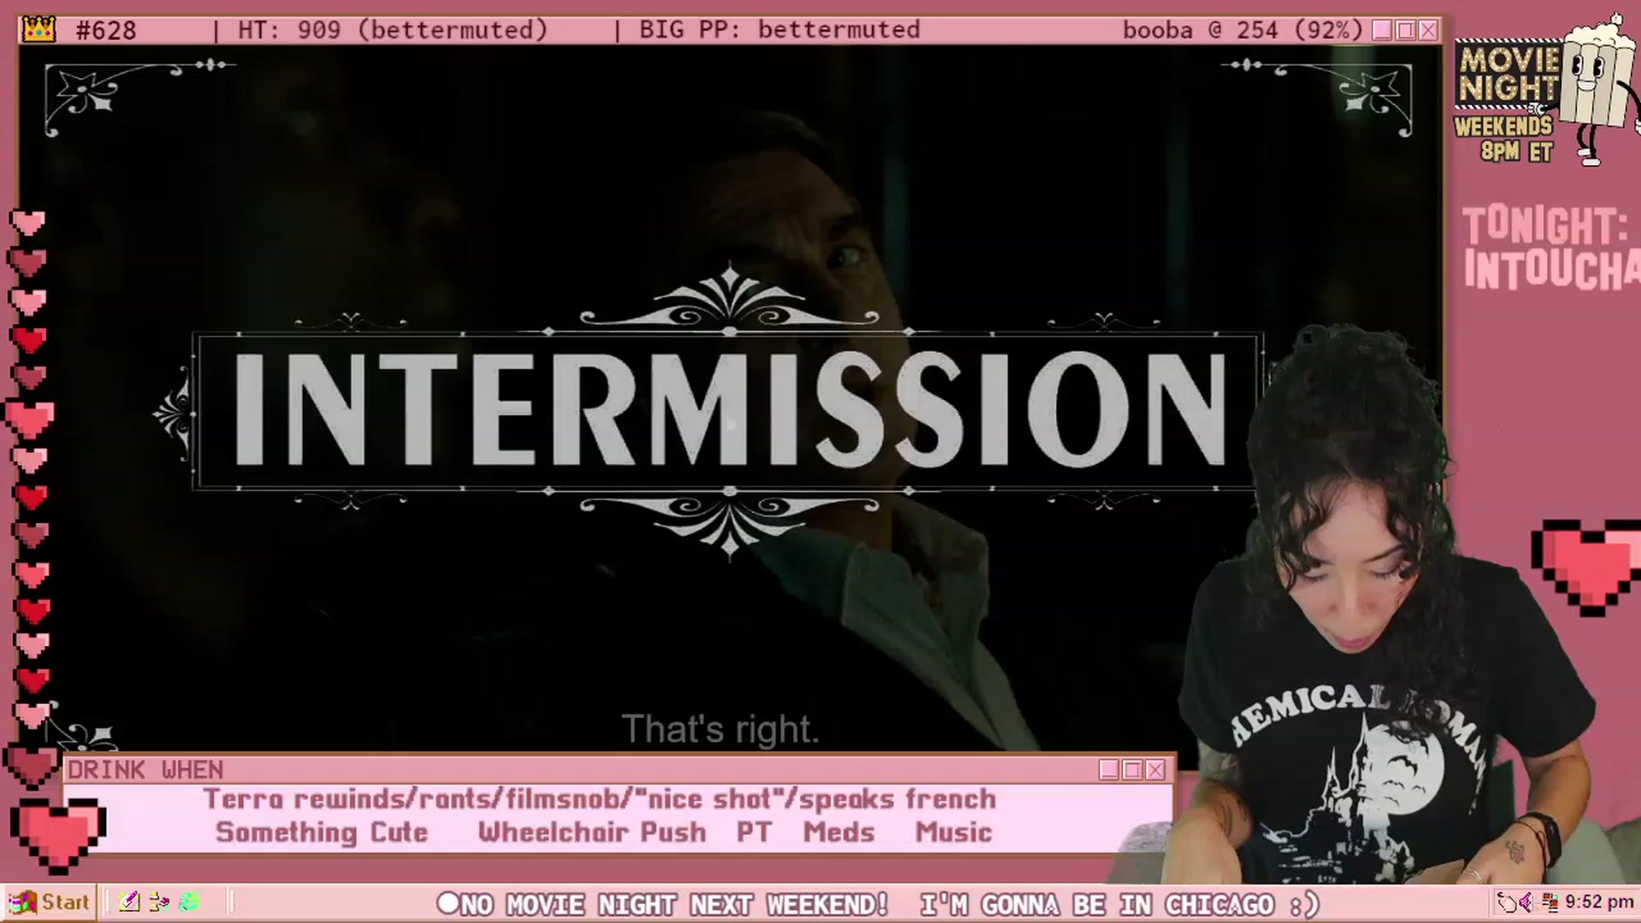The width and height of the screenshot is (1641, 923).
Task: Click the booba @ 254 (92%) goal text
Action: (x=1243, y=30)
